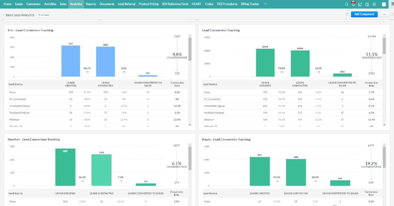Click the scroll up arrow in Eric's panel
The height and width of the screenshot is (206, 394).
click(190, 35)
